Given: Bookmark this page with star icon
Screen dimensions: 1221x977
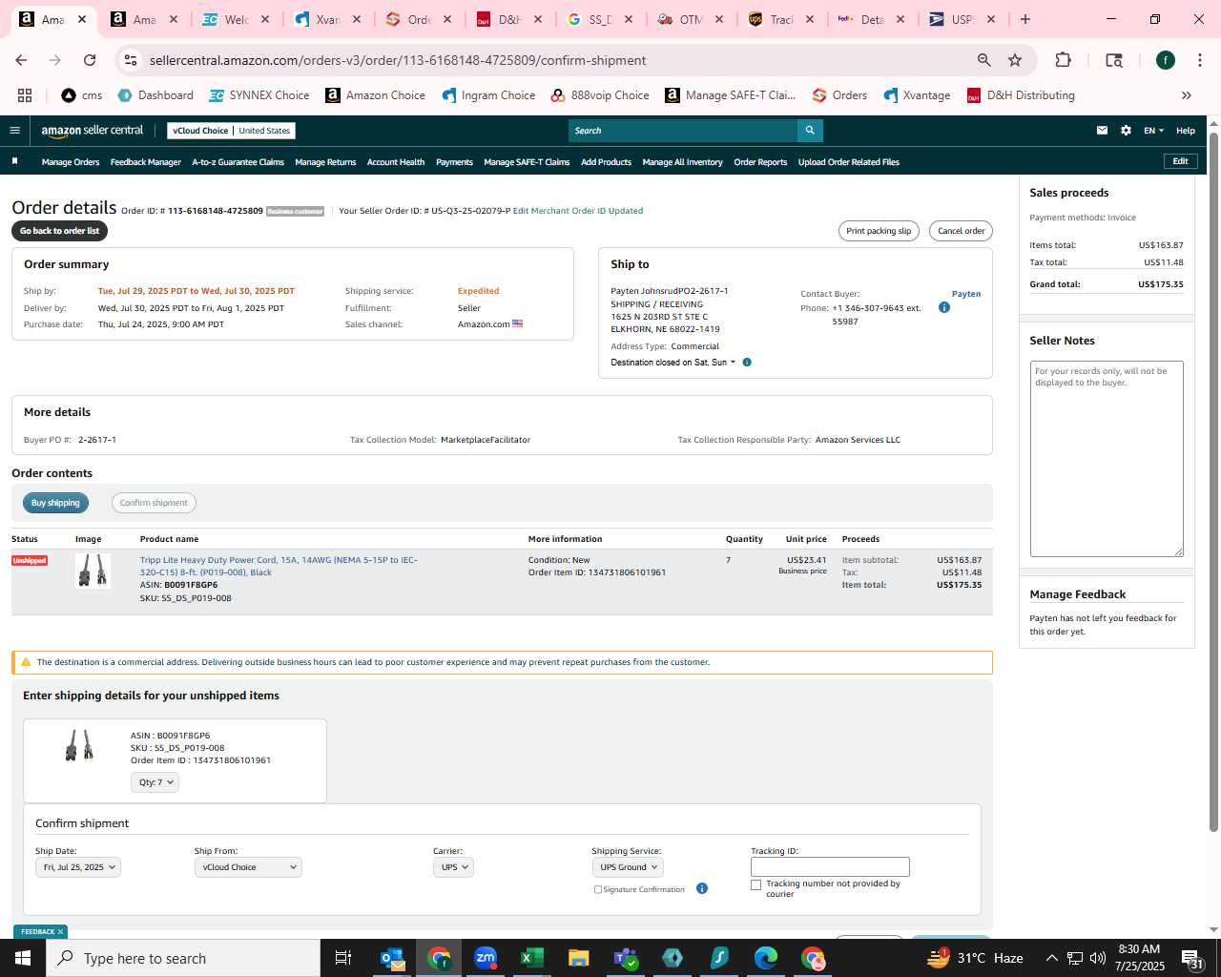Looking at the screenshot, I should point(1015,60).
